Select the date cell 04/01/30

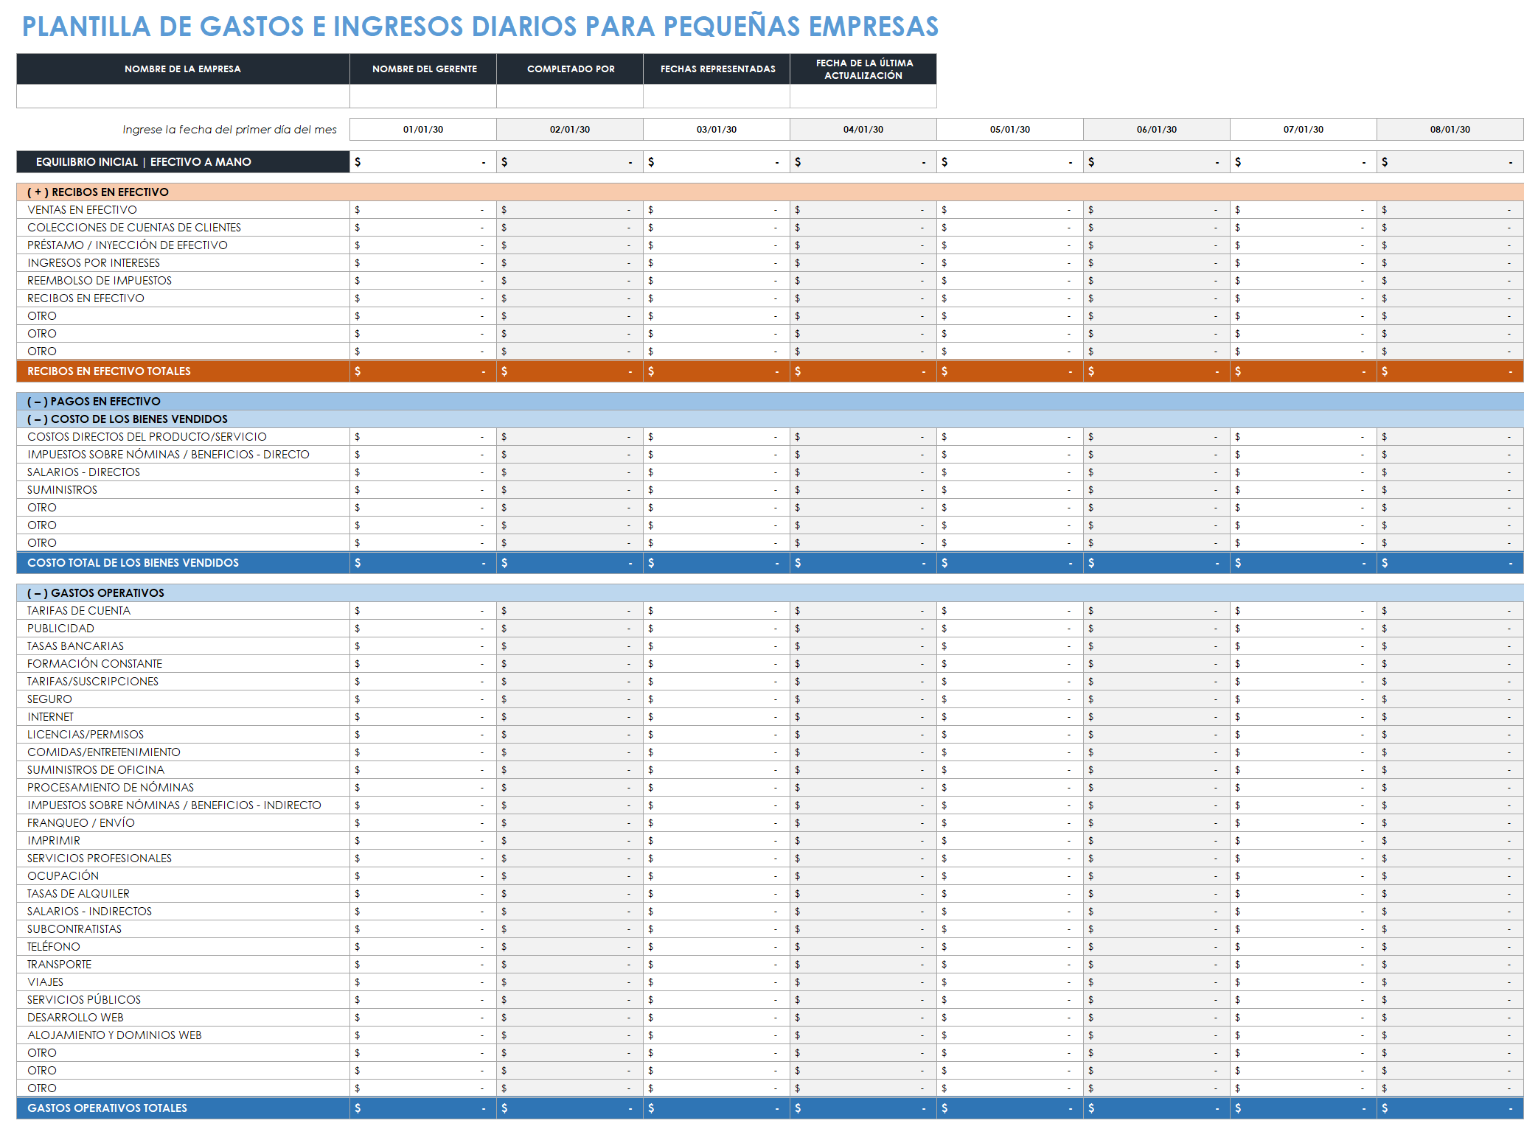click(x=863, y=129)
